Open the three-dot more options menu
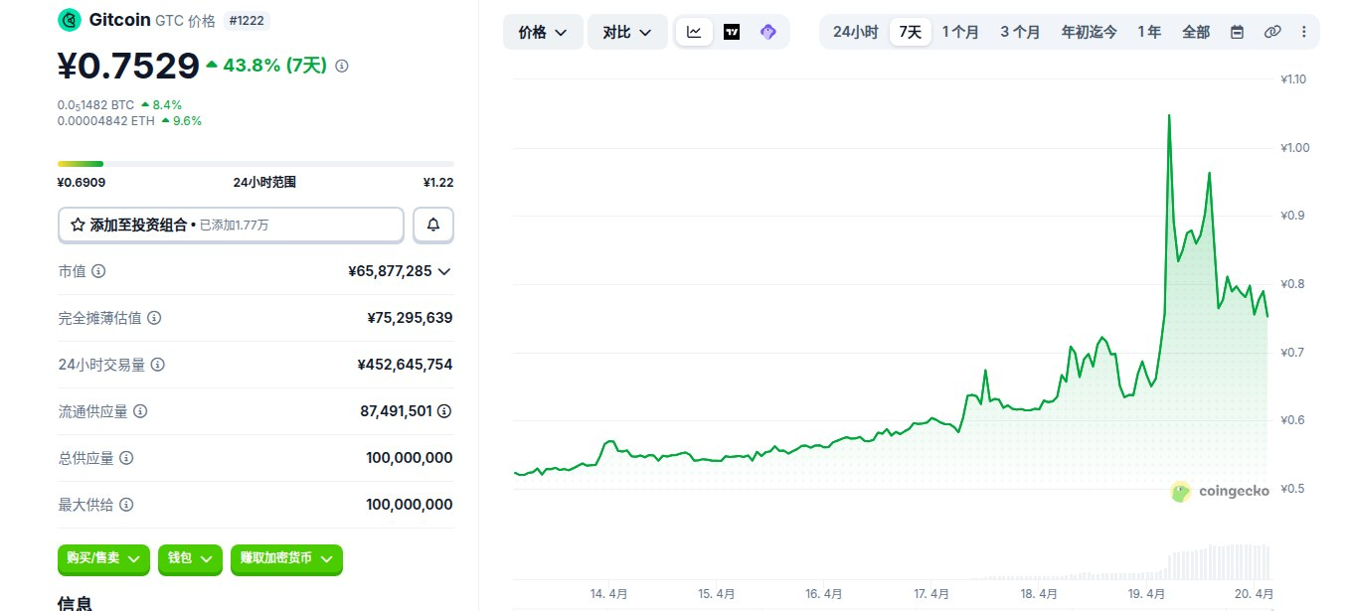This screenshot has width=1352, height=611. click(x=1303, y=32)
